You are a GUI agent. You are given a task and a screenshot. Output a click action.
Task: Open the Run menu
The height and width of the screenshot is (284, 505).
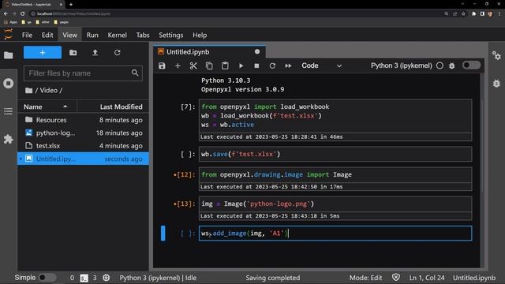[92, 35]
